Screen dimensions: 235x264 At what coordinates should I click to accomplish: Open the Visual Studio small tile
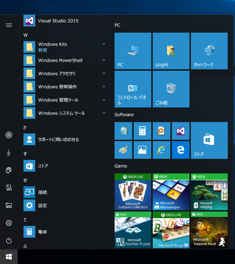tap(181, 131)
